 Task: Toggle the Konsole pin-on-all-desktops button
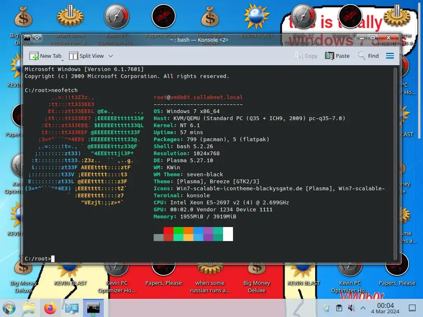(x=37, y=38)
